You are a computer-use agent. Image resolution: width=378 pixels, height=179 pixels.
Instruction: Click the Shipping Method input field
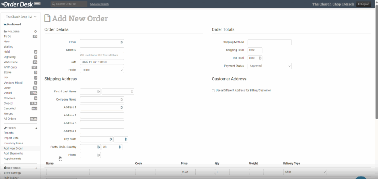269,42
